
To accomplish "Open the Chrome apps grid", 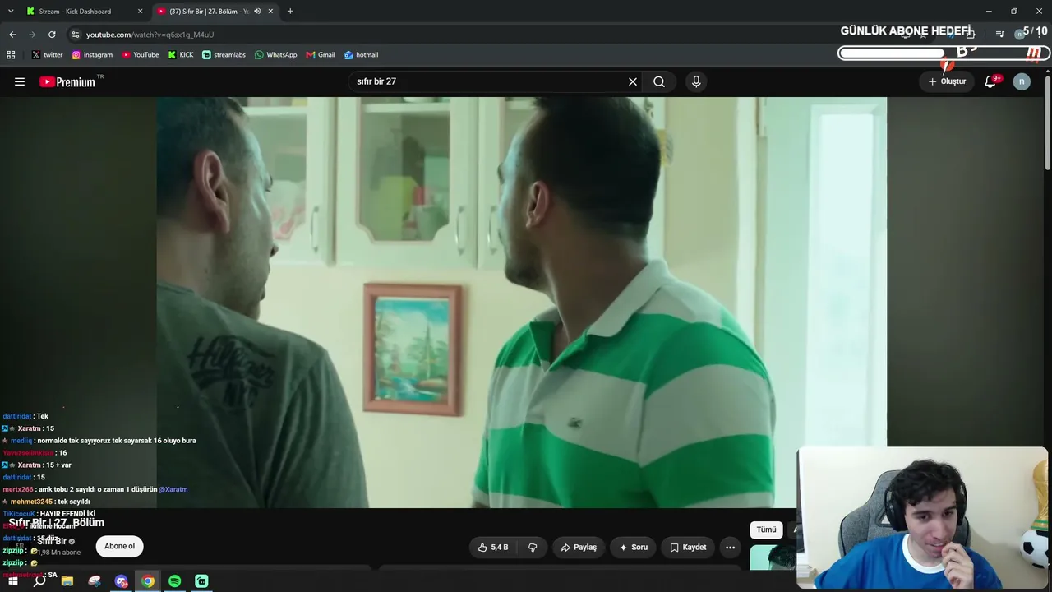I will click(x=11, y=55).
